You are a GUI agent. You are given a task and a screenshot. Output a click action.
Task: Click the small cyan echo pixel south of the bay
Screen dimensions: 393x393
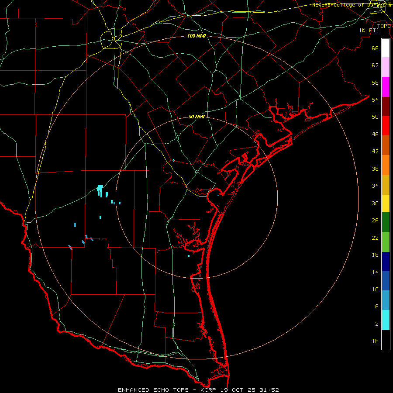[x=189, y=256]
